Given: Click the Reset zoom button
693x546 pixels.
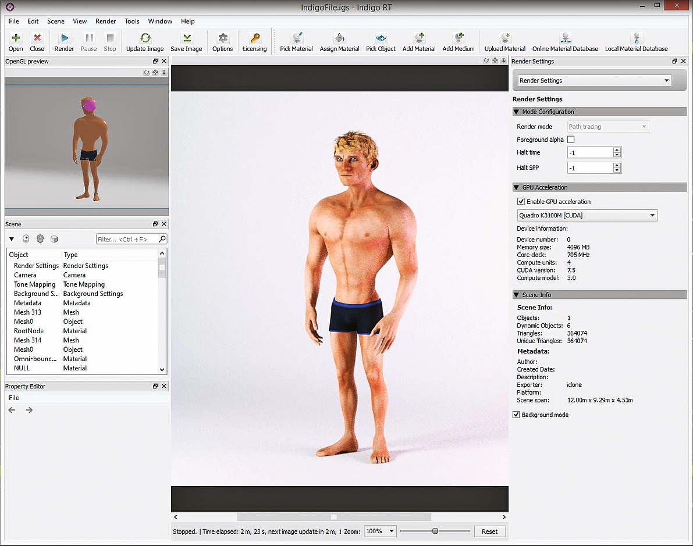Looking at the screenshot, I should 490,531.
